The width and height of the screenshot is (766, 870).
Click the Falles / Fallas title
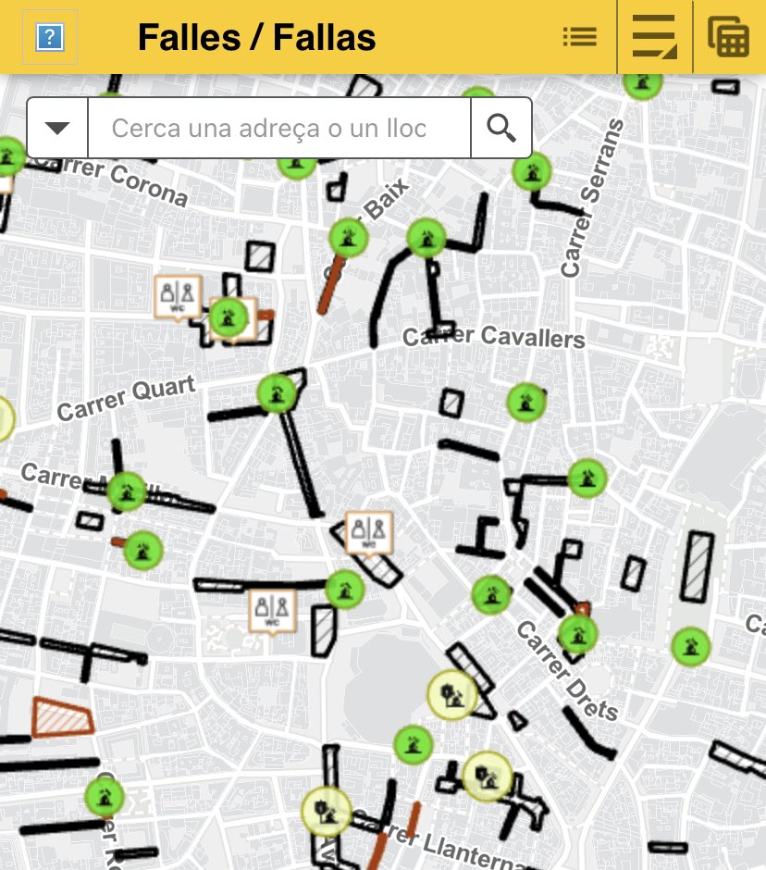(257, 37)
